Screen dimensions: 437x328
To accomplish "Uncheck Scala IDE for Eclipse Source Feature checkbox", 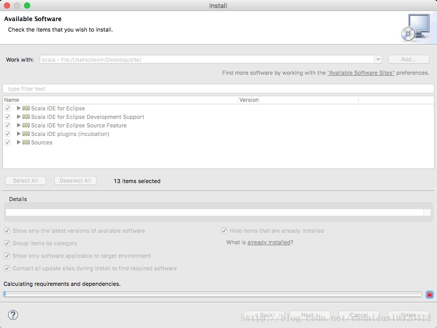I will click(x=8, y=125).
